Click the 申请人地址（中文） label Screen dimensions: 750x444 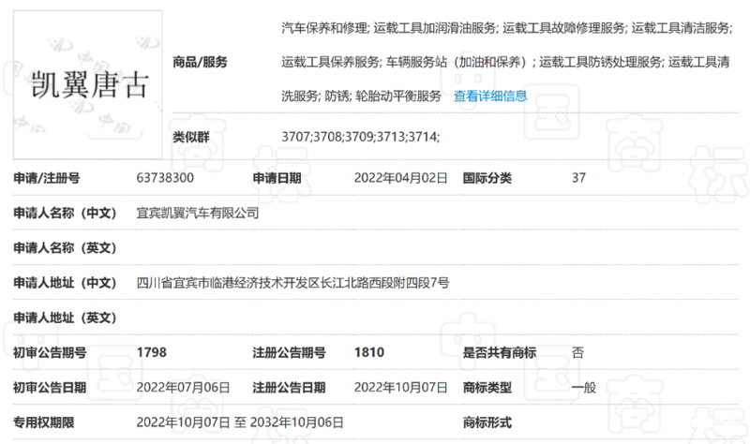click(65, 283)
